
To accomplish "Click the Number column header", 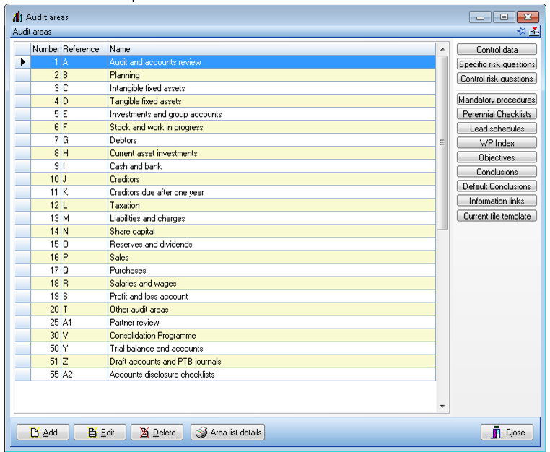I will [46, 49].
